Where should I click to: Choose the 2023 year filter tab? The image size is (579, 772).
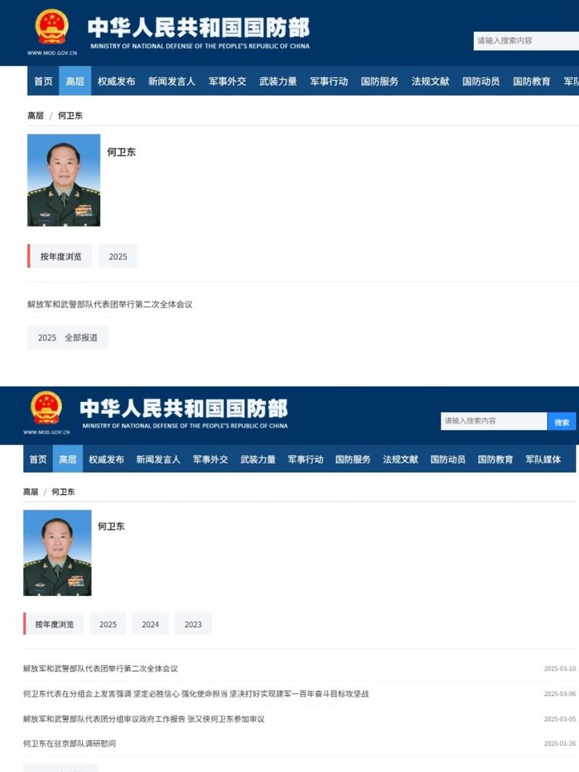pos(193,624)
